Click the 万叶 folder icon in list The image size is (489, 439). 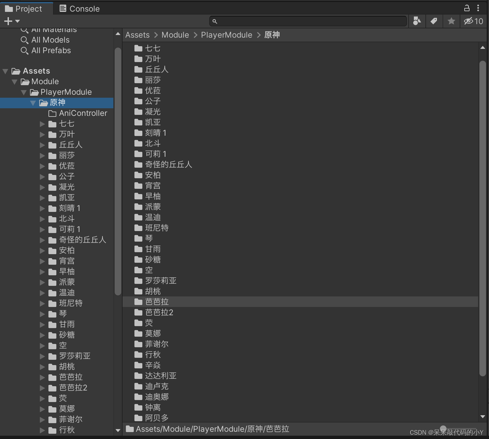point(138,59)
